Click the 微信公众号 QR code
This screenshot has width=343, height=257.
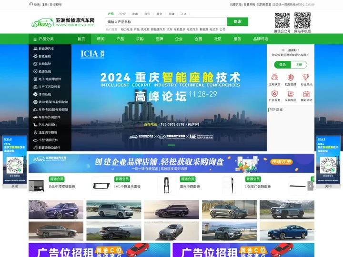[282, 20]
